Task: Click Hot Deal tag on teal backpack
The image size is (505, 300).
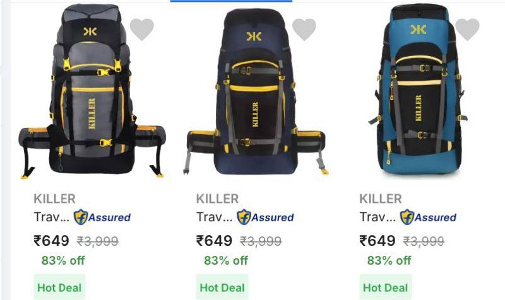Action: pyautogui.click(x=386, y=287)
